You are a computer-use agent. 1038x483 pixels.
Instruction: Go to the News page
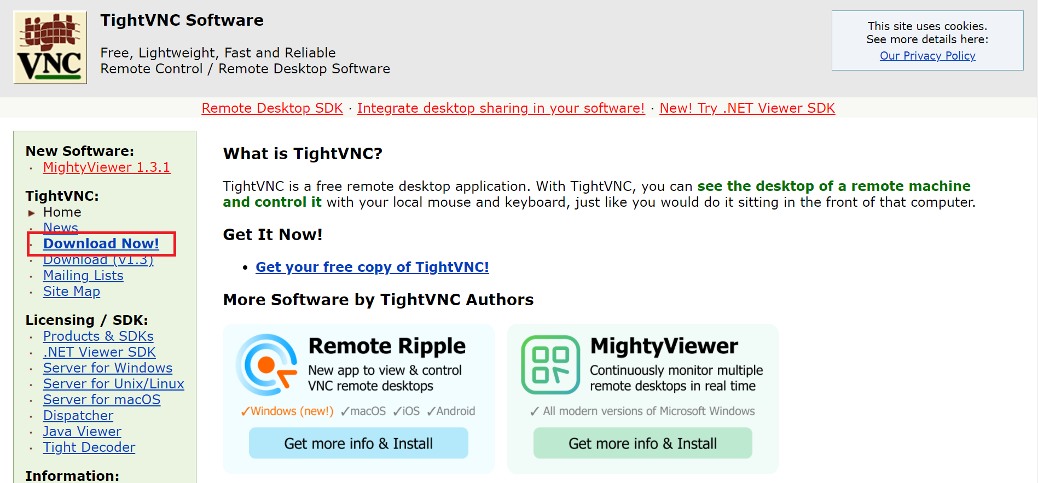60,227
